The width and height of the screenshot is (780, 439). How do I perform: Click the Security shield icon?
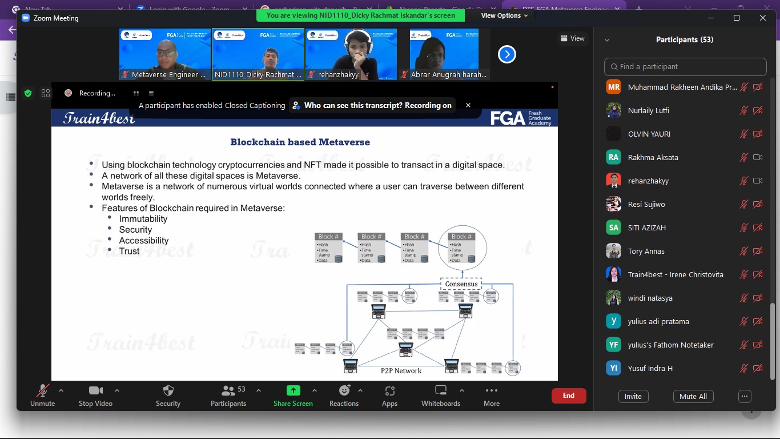click(x=168, y=391)
